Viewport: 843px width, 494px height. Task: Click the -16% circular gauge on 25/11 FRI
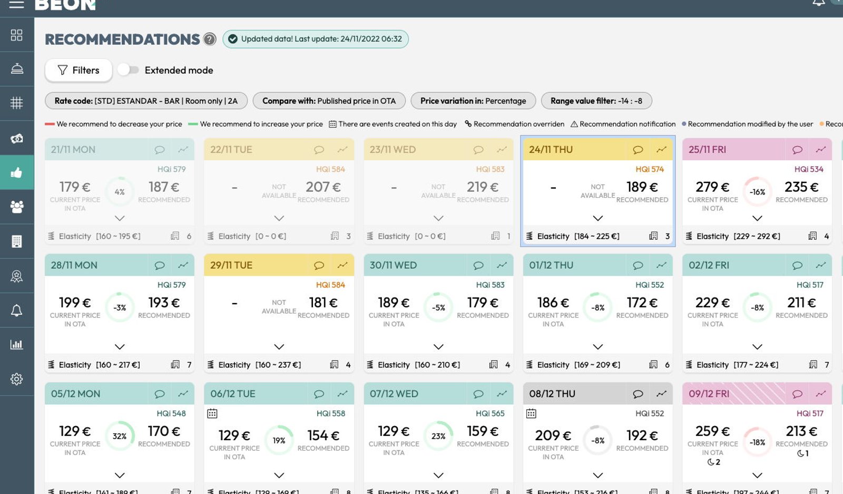[x=757, y=192]
